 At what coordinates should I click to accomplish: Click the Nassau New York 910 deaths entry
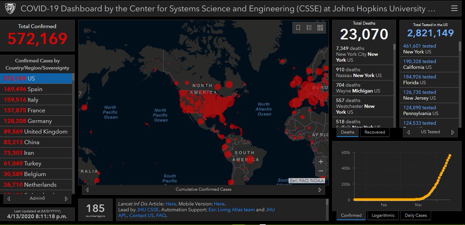click(362, 72)
